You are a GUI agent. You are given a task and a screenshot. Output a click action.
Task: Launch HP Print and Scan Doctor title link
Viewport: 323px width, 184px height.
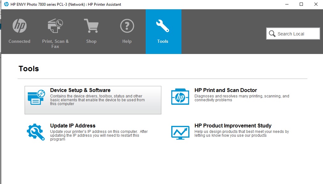226,90
